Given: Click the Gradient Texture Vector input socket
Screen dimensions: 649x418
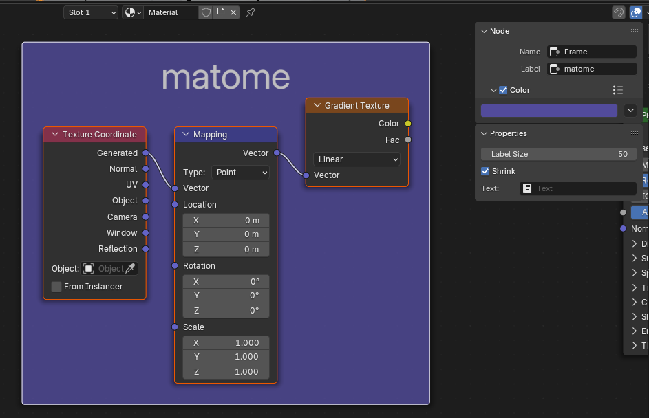Looking at the screenshot, I should [306, 175].
